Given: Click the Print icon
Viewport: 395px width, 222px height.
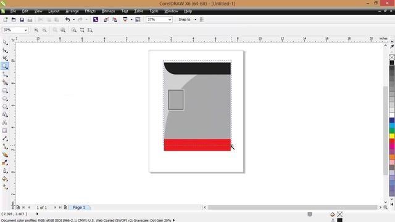Looking at the screenshot, I should point(30,20).
